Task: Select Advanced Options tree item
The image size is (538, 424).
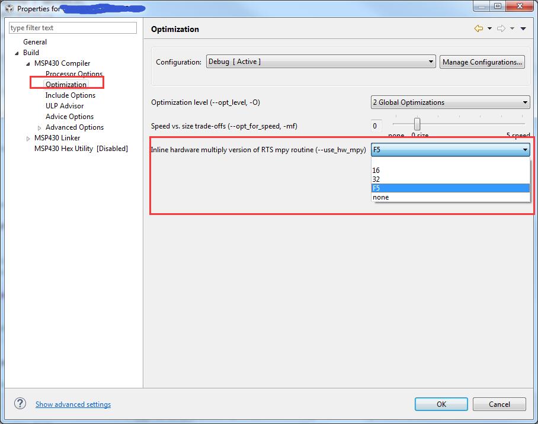Action: click(75, 127)
